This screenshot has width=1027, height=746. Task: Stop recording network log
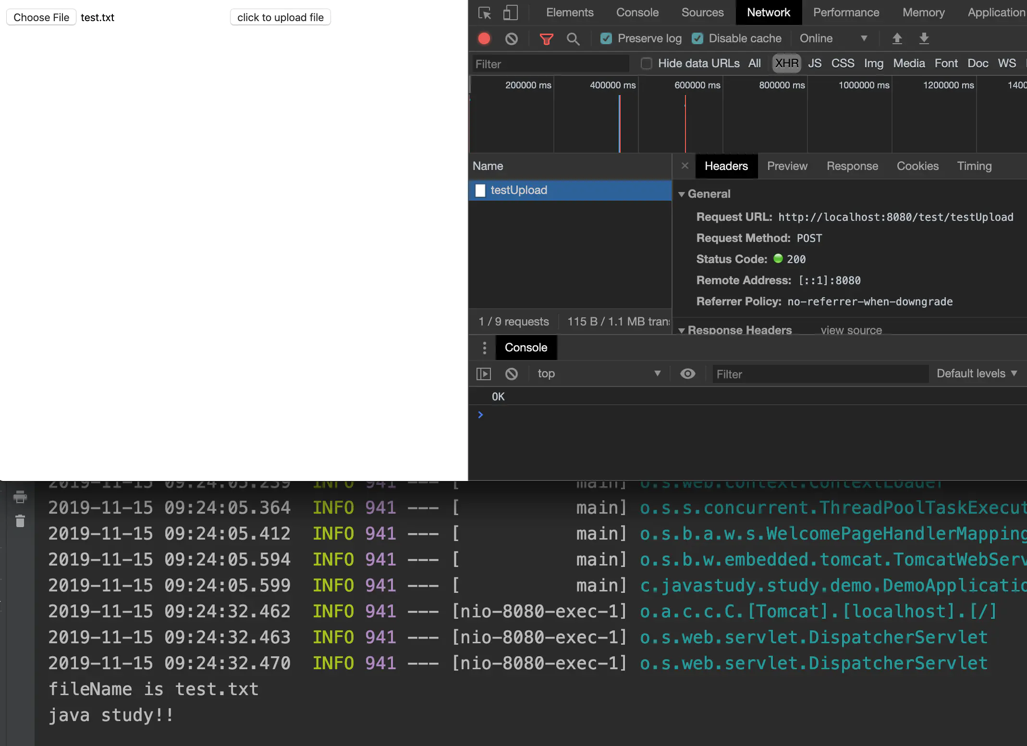(x=484, y=38)
